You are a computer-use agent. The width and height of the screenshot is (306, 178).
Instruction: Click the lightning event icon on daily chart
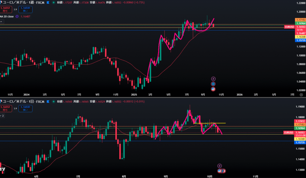[x=220, y=166]
